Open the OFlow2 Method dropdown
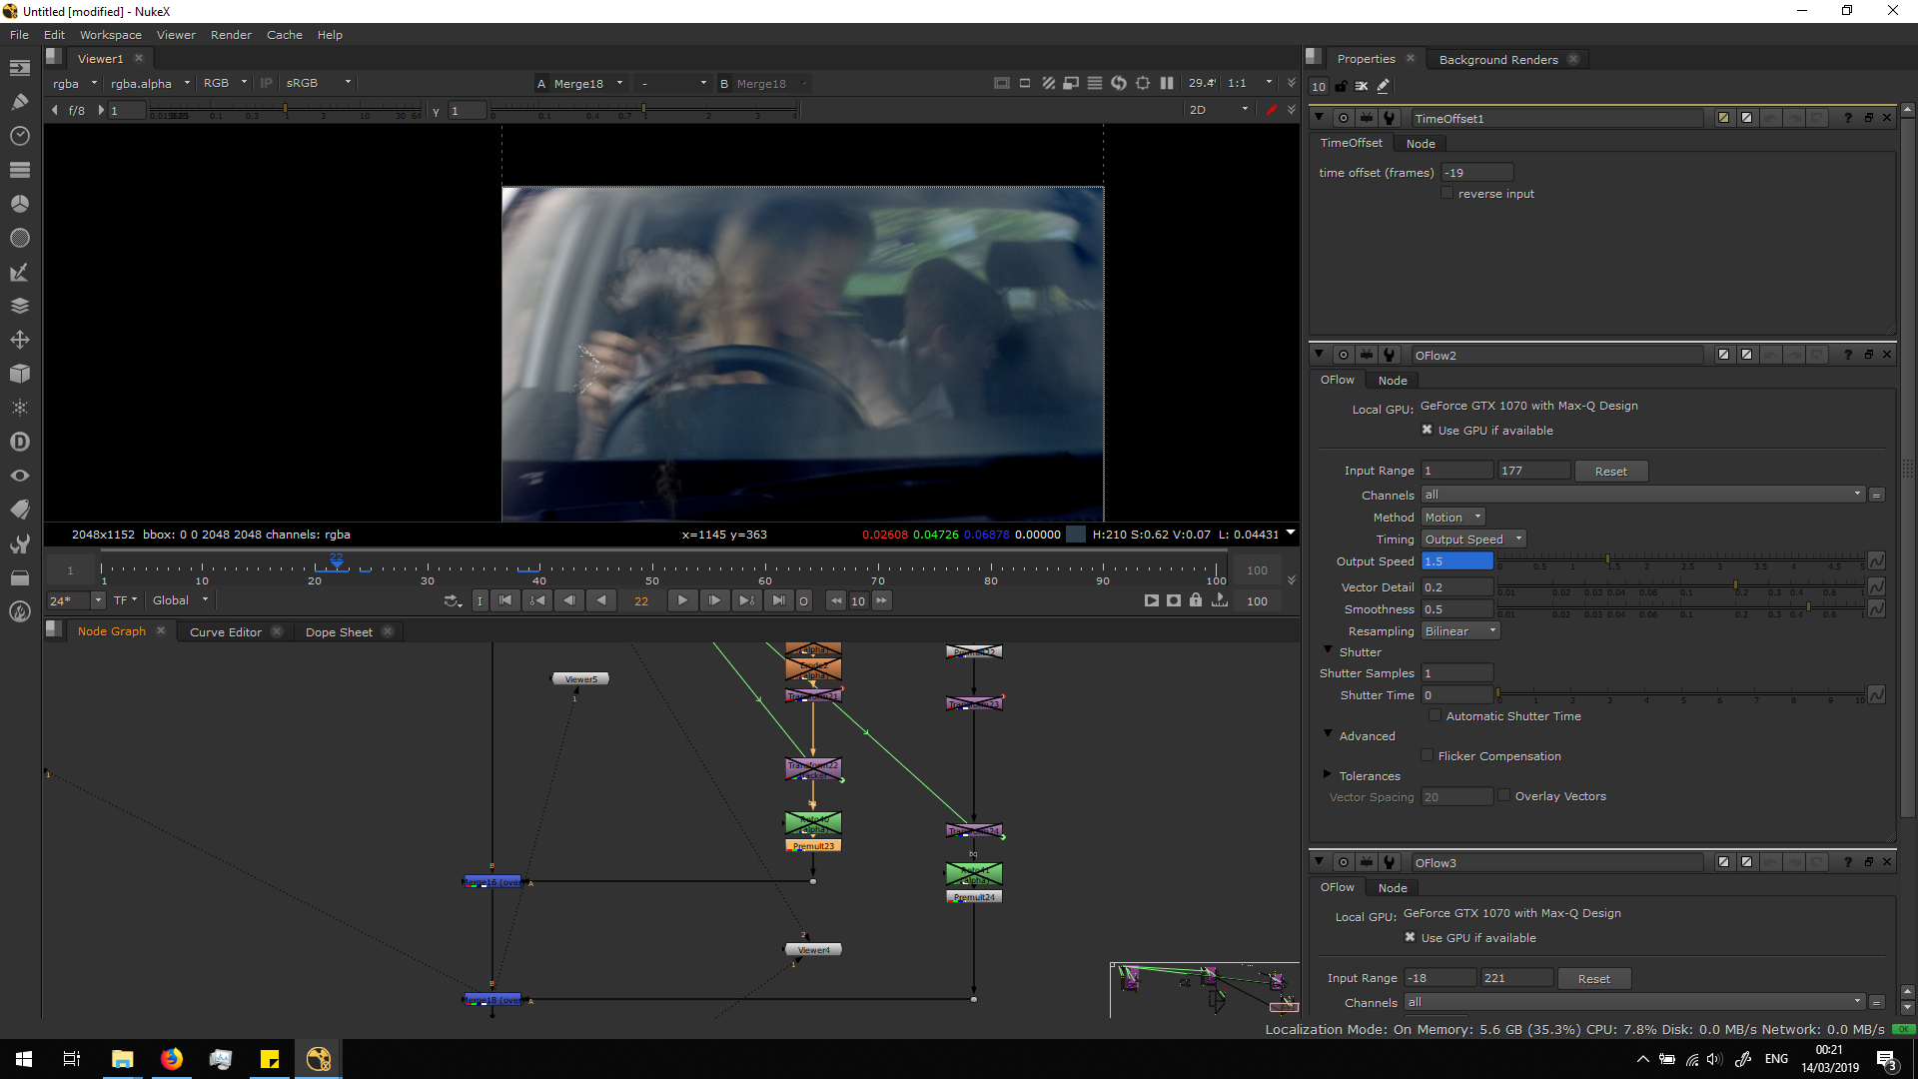This screenshot has width=1918, height=1079. [x=1452, y=517]
